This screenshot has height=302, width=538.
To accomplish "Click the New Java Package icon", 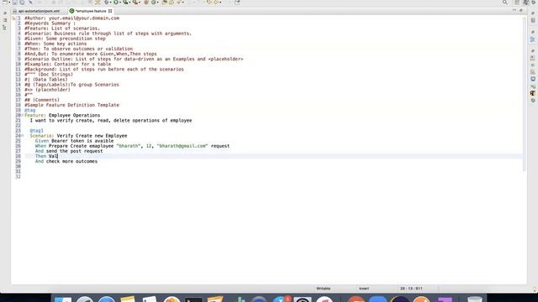I will (x=146, y=2).
